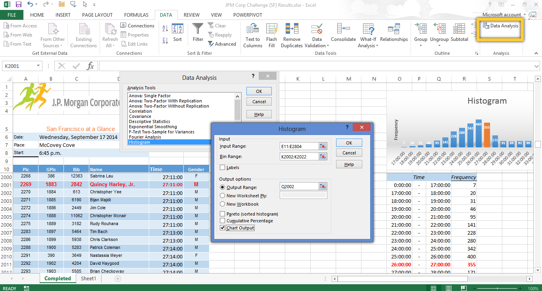Click Cancel in Histogram dialog

coord(349,153)
